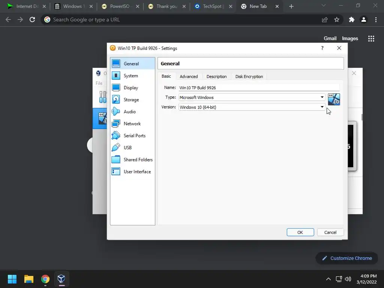Switch to the Basic tab
384x288 pixels.
(166, 76)
